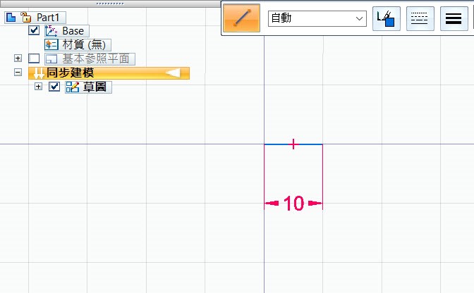Click the Base coordinate system icon
474x293 pixels.
tap(51, 31)
